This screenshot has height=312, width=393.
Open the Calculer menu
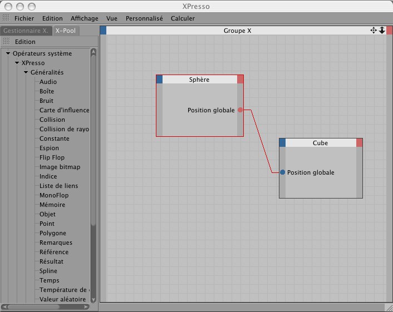click(183, 18)
